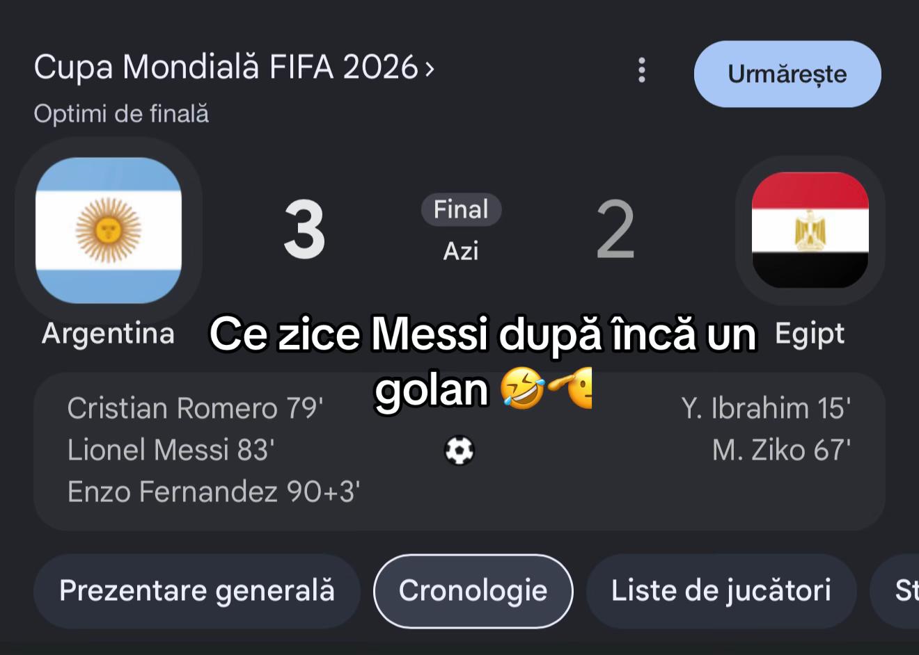
Task: Open the Liste de jucători tab
Action: [x=721, y=591]
